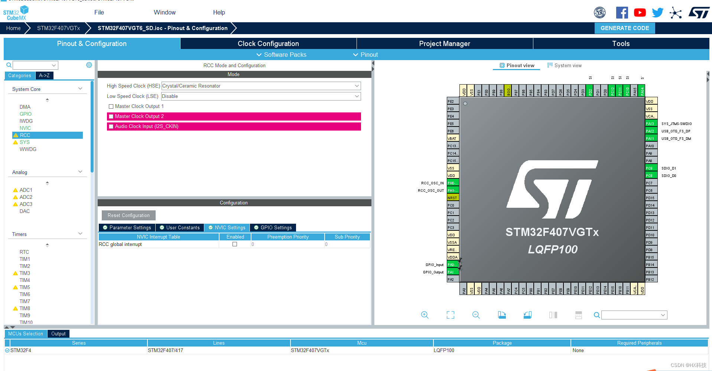Screen dimensions: 712x371
Task: Select the PC8 SDIO_D0 pin
Action: click(651, 175)
